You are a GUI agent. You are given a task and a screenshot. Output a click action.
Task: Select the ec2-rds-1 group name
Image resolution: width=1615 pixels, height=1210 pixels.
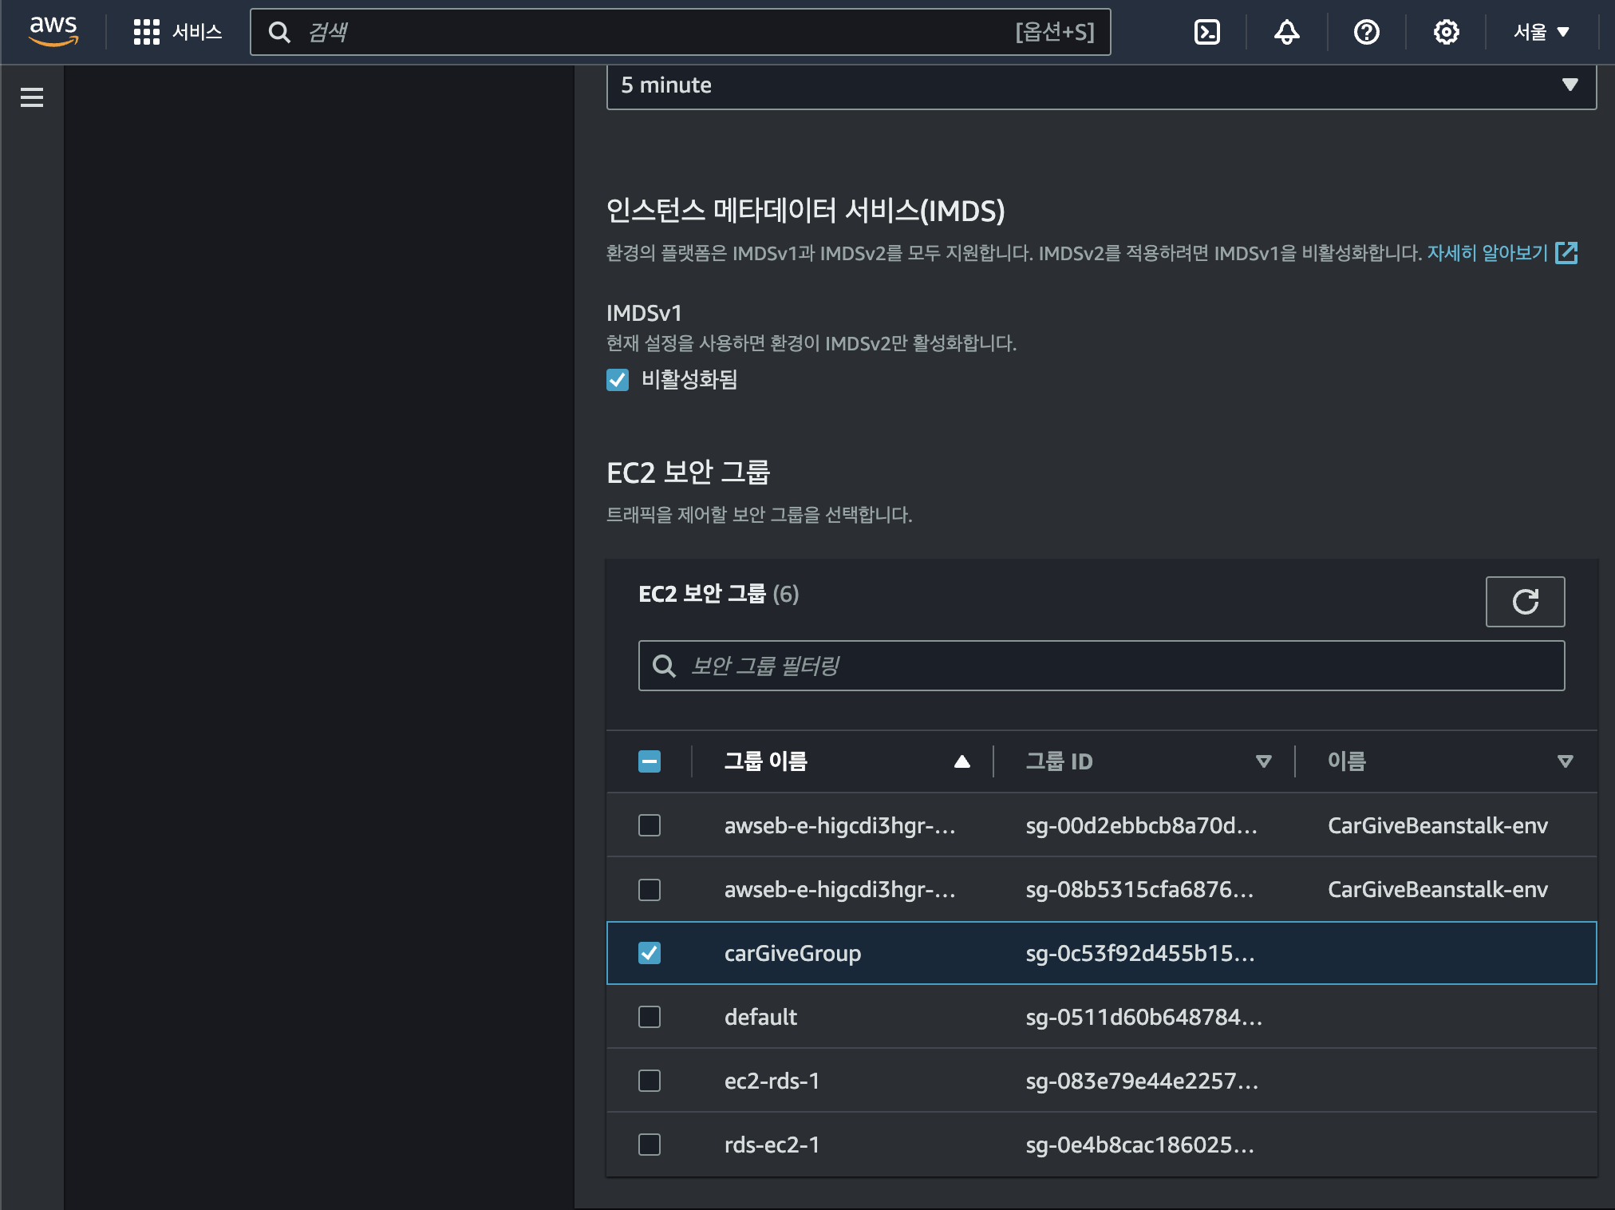click(x=772, y=1081)
